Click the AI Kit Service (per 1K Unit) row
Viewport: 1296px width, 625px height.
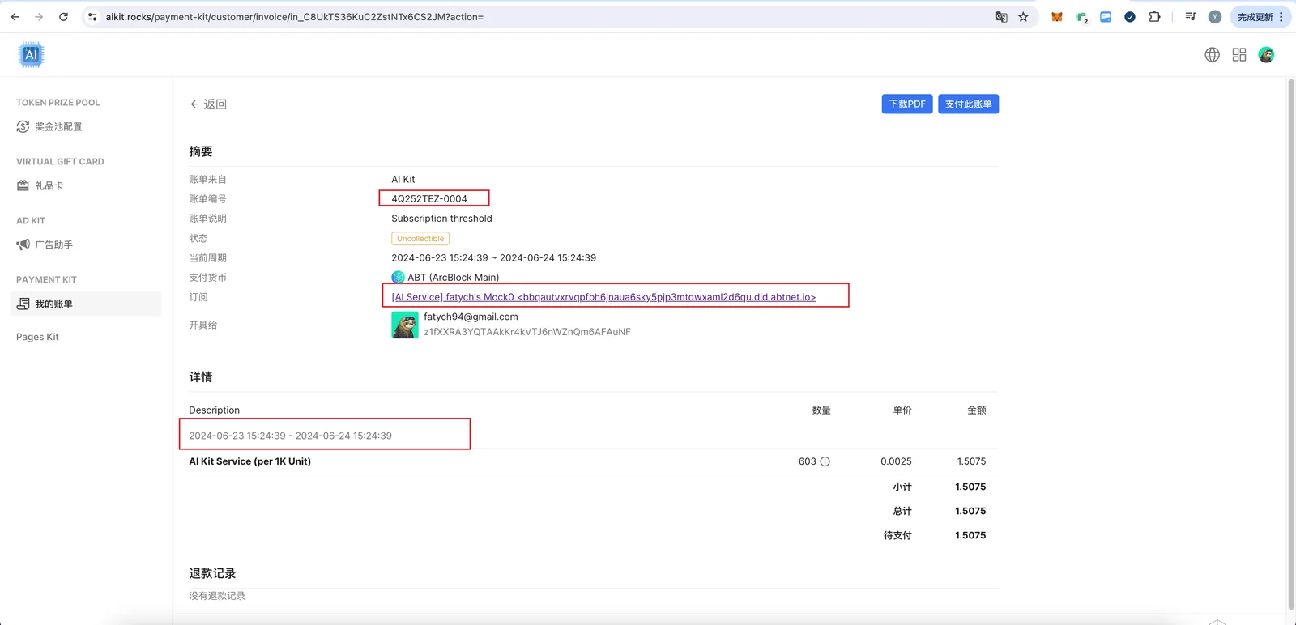593,461
